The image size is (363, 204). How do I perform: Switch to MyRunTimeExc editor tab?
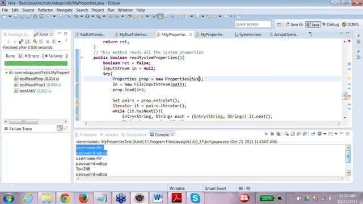[132, 35]
